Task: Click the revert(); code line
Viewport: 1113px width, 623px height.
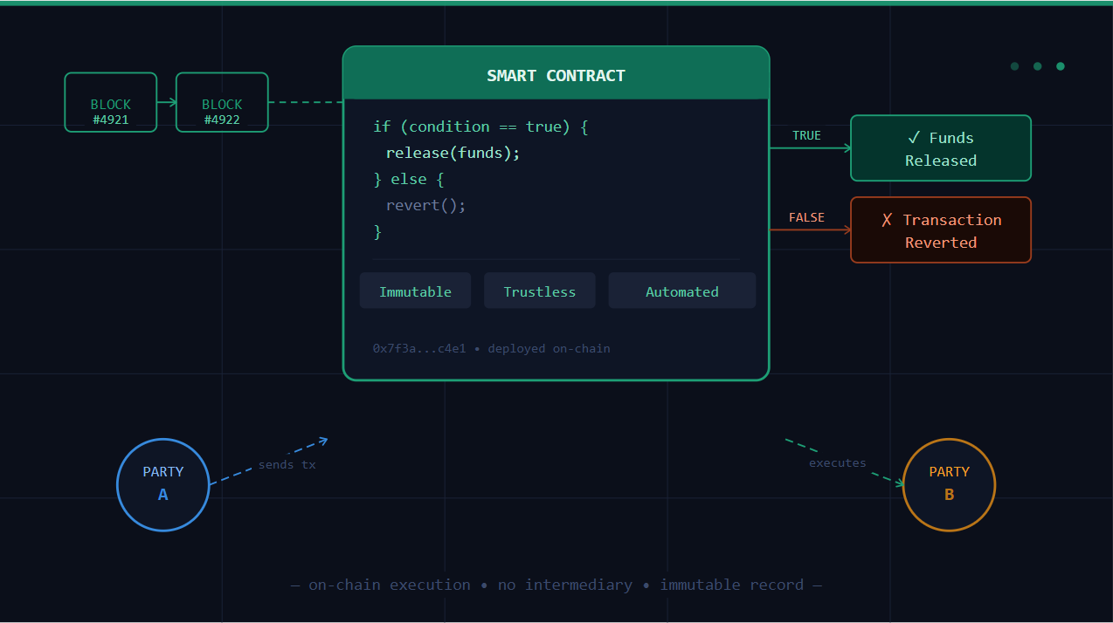Action: [426, 205]
